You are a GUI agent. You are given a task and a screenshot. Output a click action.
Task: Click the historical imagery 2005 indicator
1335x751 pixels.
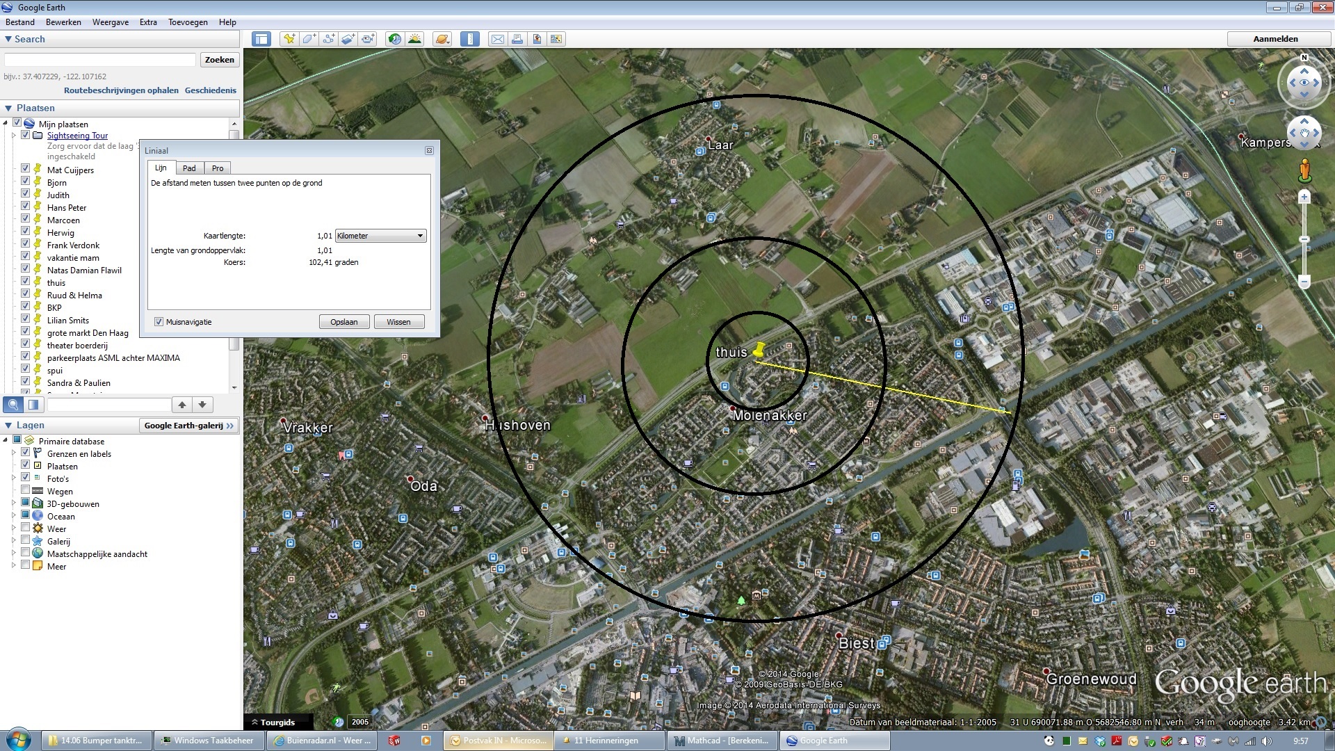(360, 722)
